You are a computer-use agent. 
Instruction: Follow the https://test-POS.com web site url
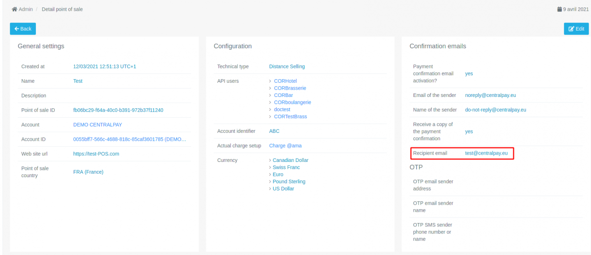tap(96, 154)
